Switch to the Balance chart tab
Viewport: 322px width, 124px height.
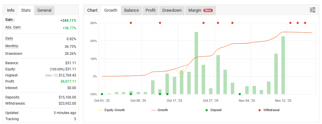(x=131, y=10)
